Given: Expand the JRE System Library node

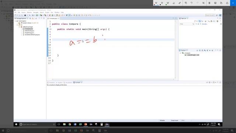Looking at the screenshot, I should click(x=17, y=23).
